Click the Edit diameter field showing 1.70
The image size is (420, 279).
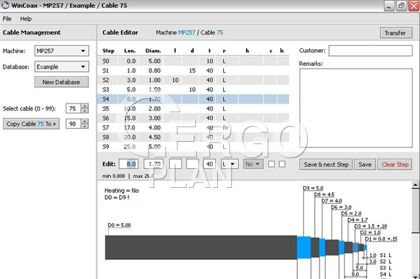coord(154,164)
